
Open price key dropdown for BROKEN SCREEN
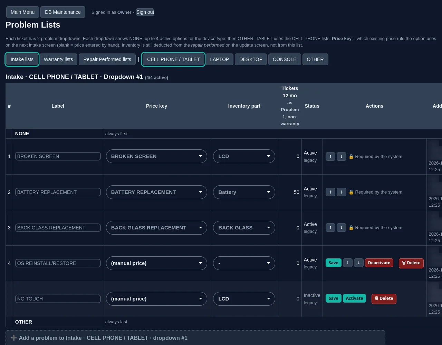coord(156,156)
